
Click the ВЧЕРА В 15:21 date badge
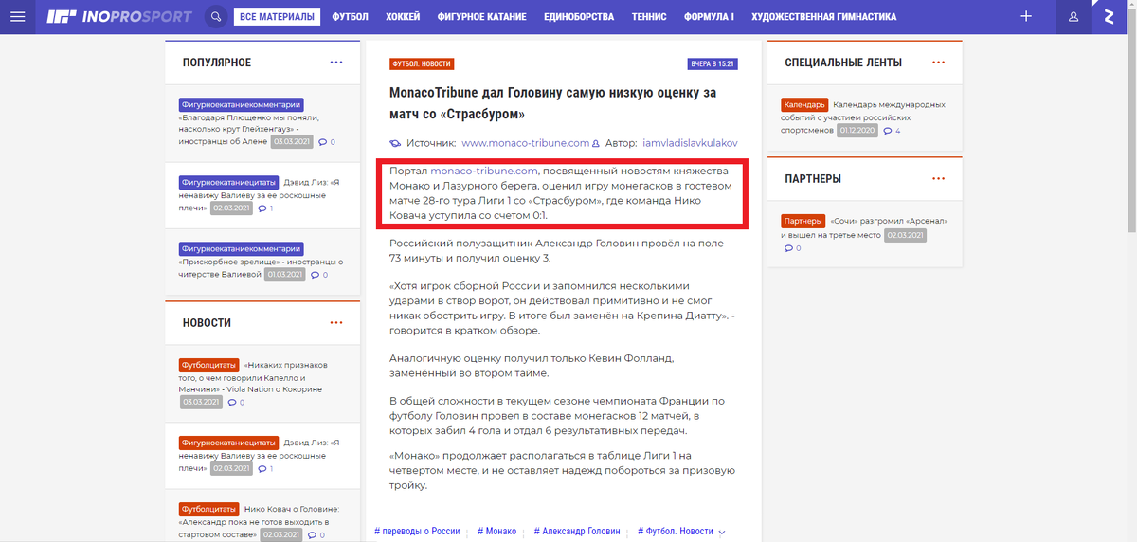(x=713, y=64)
